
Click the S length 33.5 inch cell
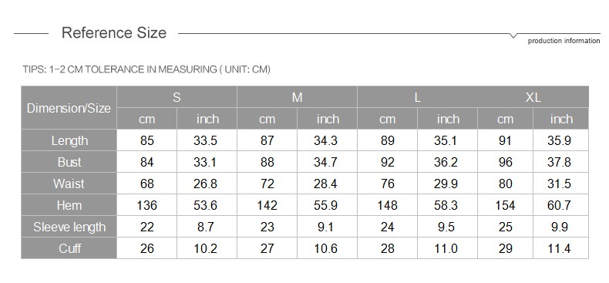pos(207,140)
